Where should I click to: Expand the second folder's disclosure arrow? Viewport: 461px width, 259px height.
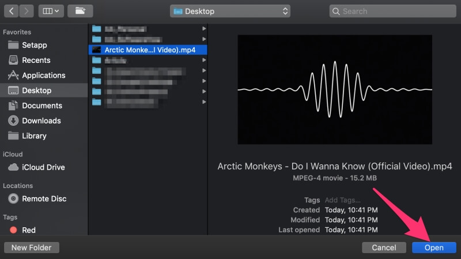pos(204,39)
